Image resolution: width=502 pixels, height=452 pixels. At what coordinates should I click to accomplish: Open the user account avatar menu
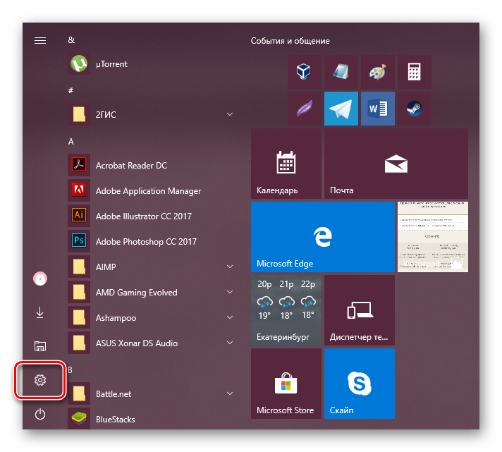coord(40,279)
